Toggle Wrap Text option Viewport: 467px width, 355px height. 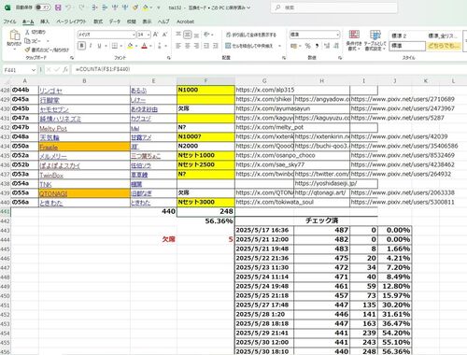pos(251,35)
